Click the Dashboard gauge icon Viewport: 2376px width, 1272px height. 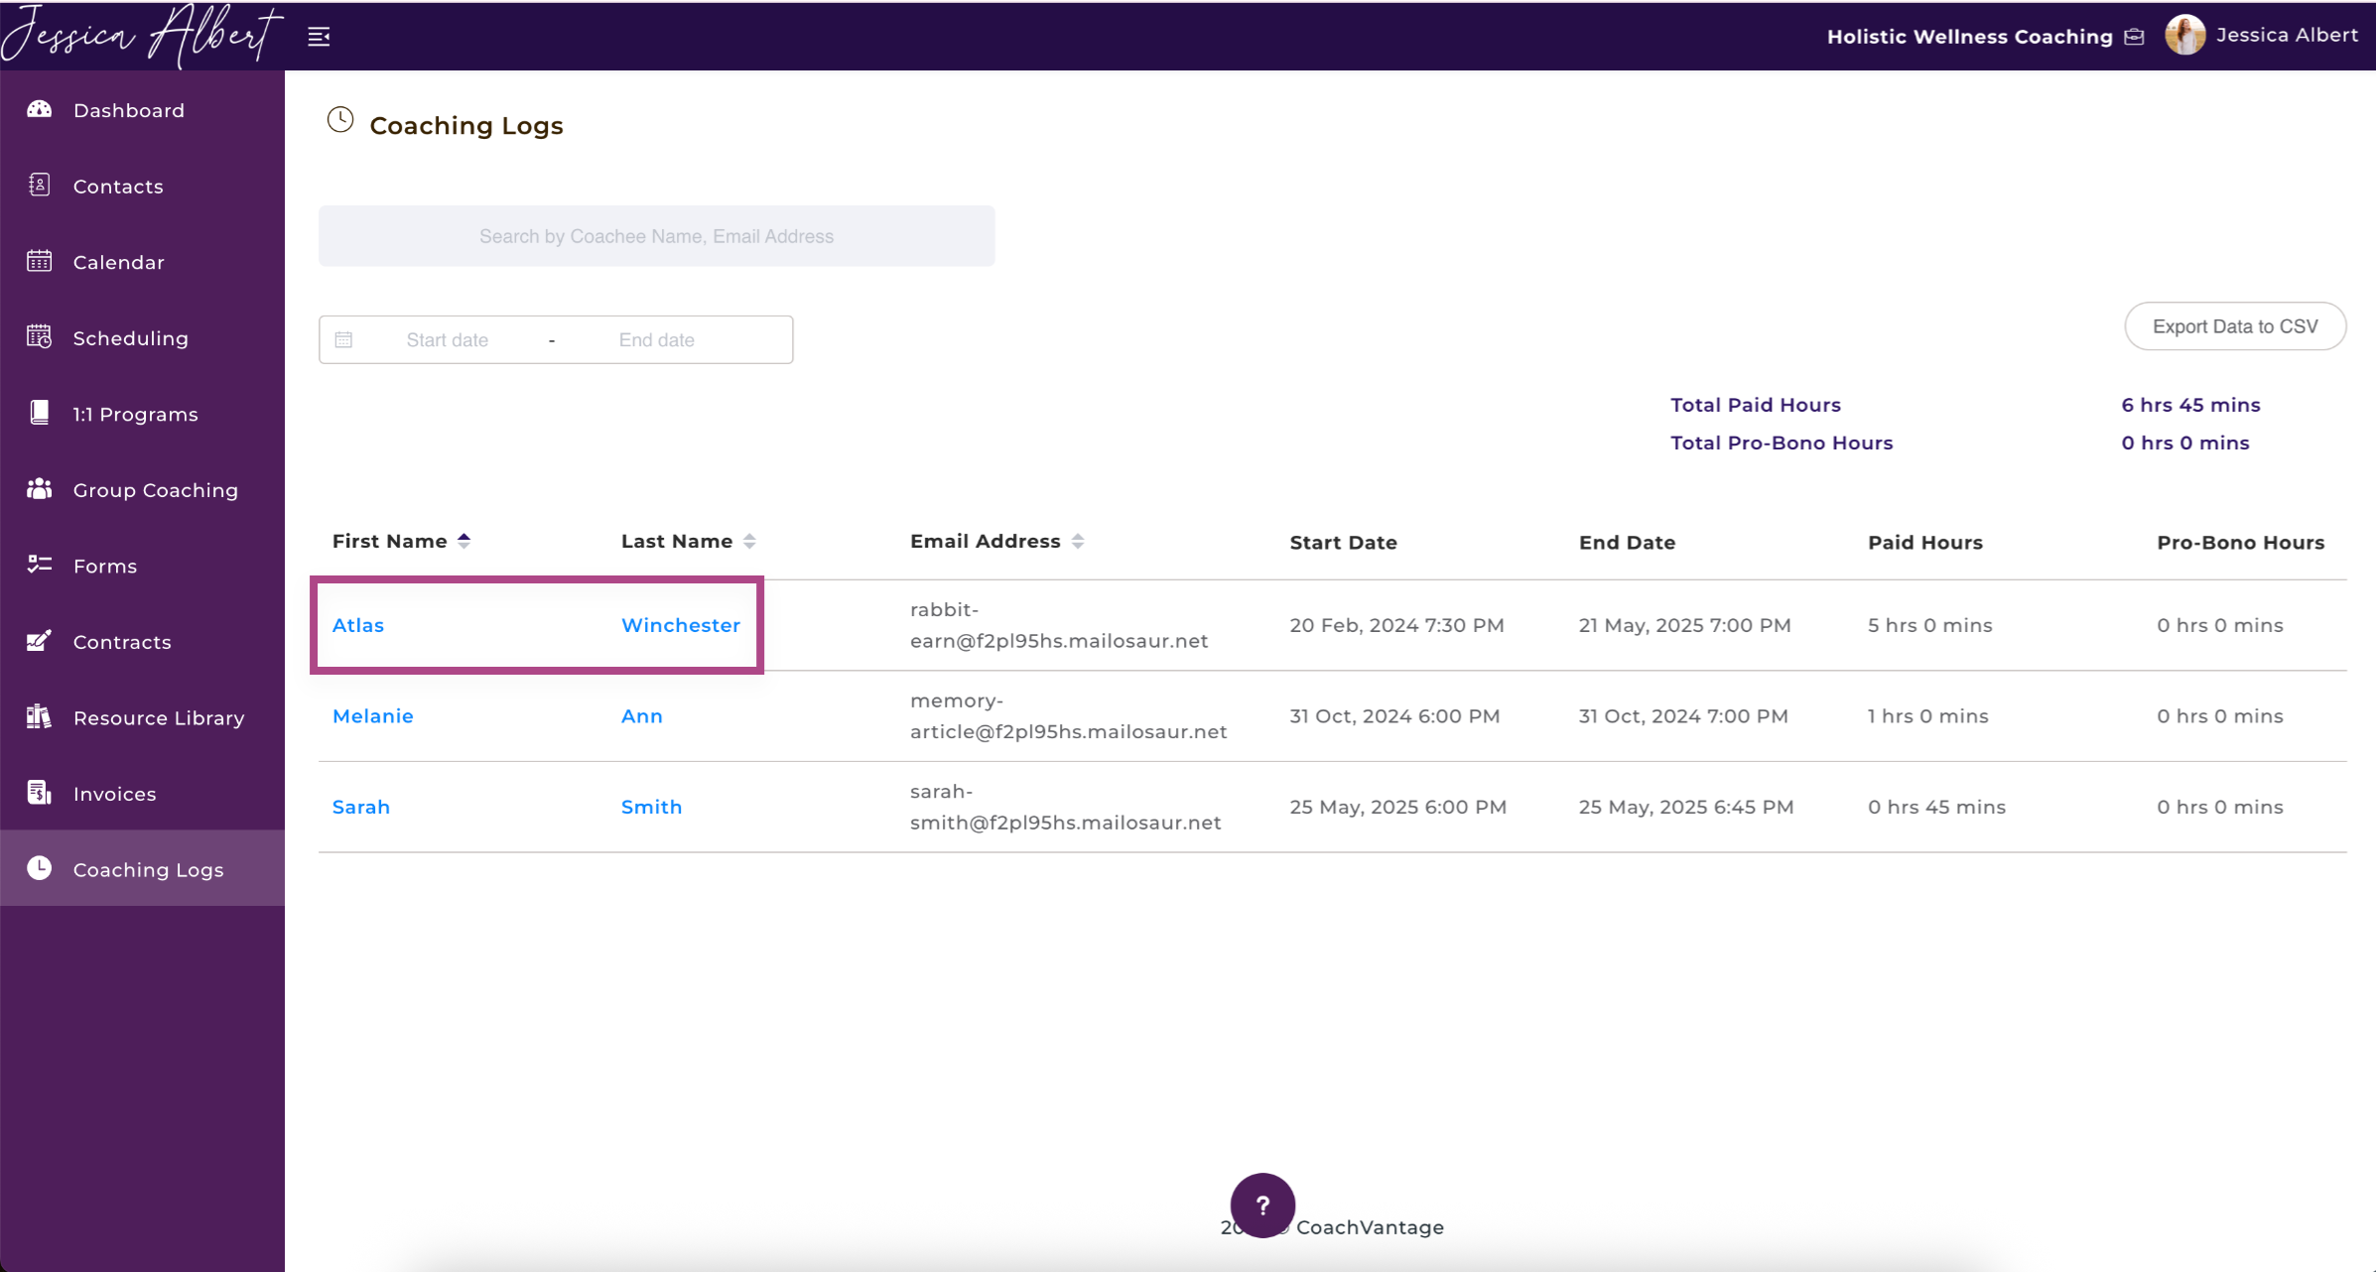pyautogui.click(x=40, y=109)
